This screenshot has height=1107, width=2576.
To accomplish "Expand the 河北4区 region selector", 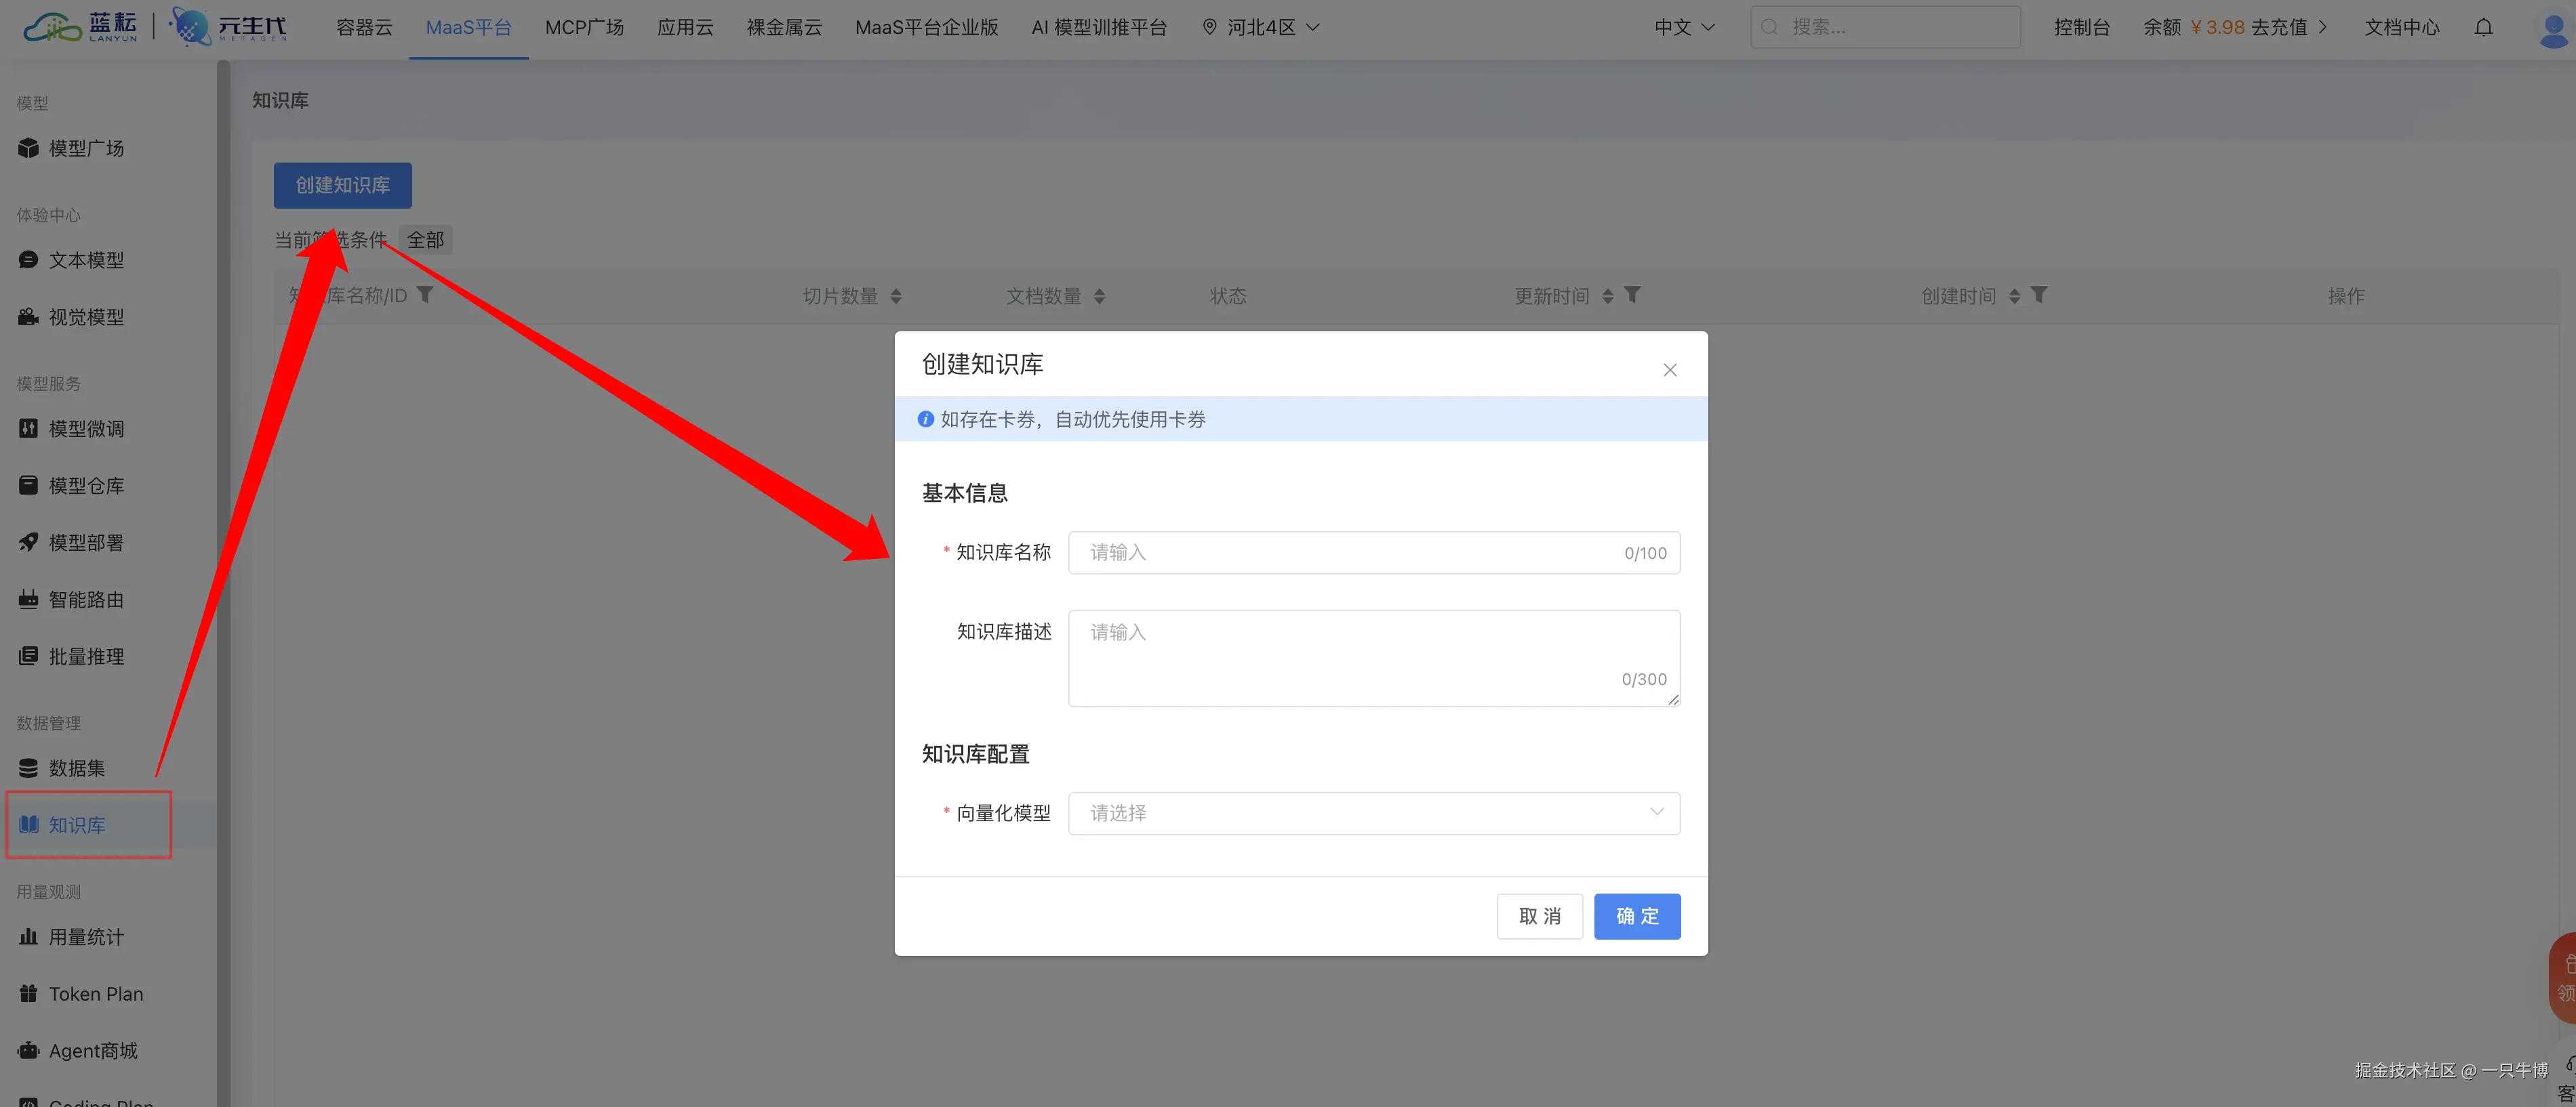I will (1261, 28).
